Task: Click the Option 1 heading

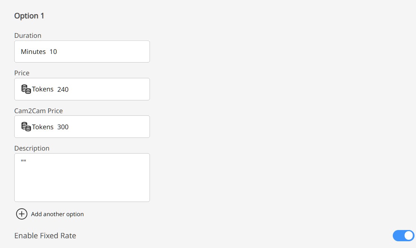Action: [29, 16]
